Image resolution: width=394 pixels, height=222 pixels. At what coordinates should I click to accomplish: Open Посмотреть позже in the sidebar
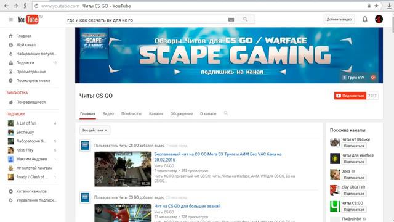[33, 81]
